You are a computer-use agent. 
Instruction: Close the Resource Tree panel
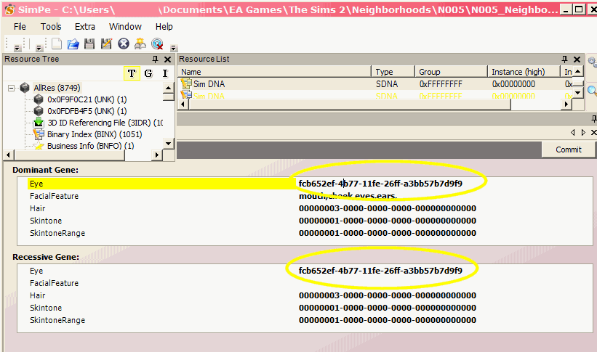click(167, 60)
